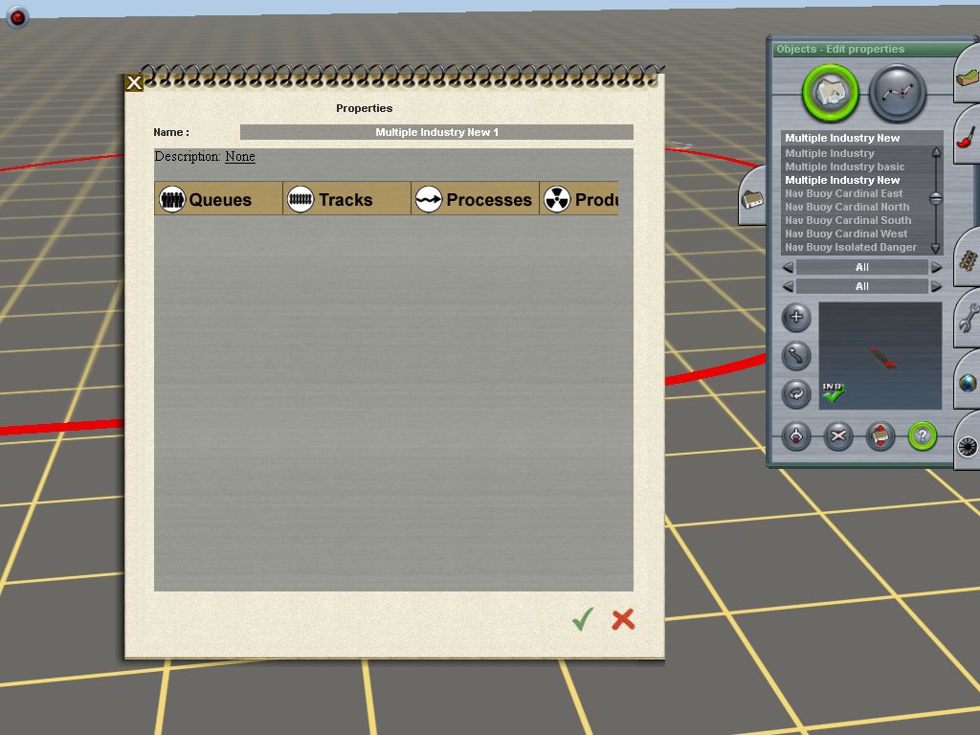The width and height of the screenshot is (980, 735).
Task: Click the Description 'None' link
Action: [x=239, y=157]
